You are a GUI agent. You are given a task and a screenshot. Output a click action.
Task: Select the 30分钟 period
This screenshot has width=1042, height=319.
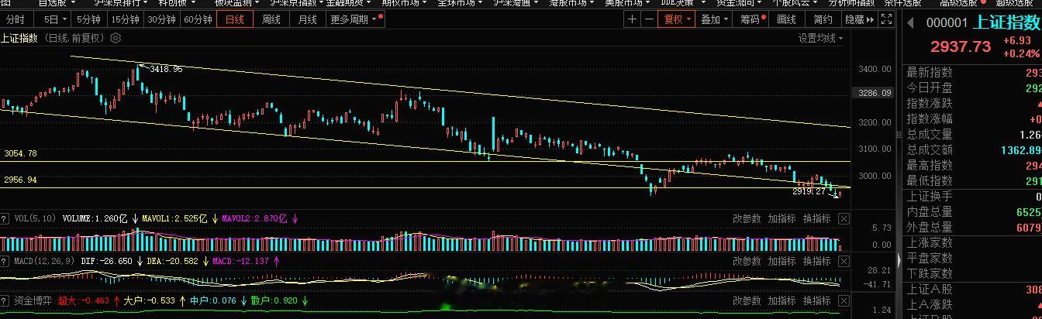161,19
